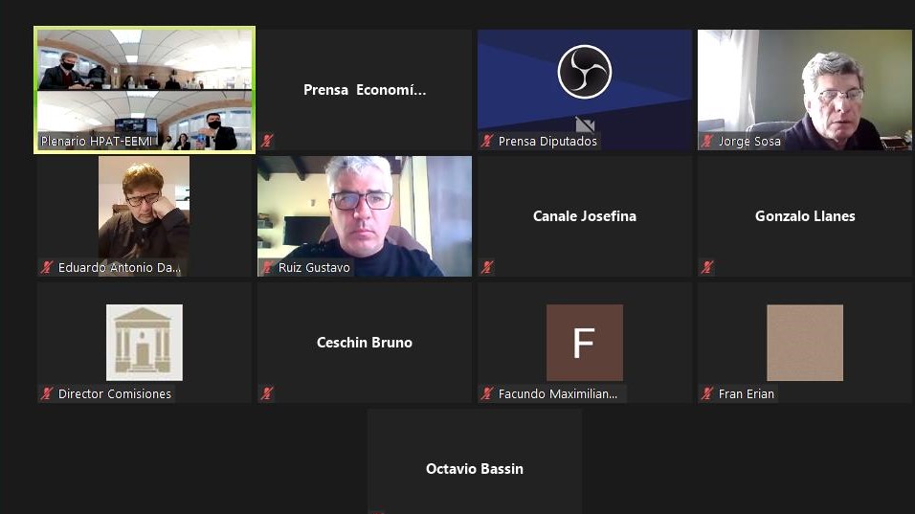This screenshot has width=915, height=514.
Task: Click the Director Comisiones building avatar
Action: 145,343
